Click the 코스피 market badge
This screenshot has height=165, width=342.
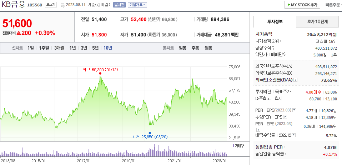[51, 5]
